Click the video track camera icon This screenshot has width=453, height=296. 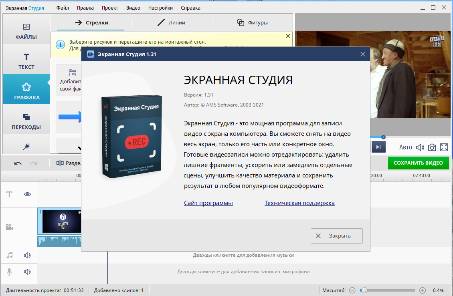point(9,227)
